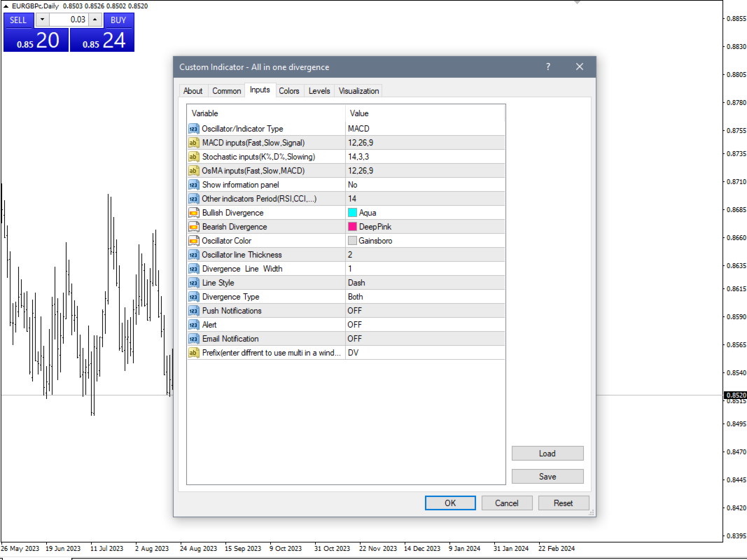Screen dimensions: 747x560
Task: Click the OK button
Action: [450, 503]
